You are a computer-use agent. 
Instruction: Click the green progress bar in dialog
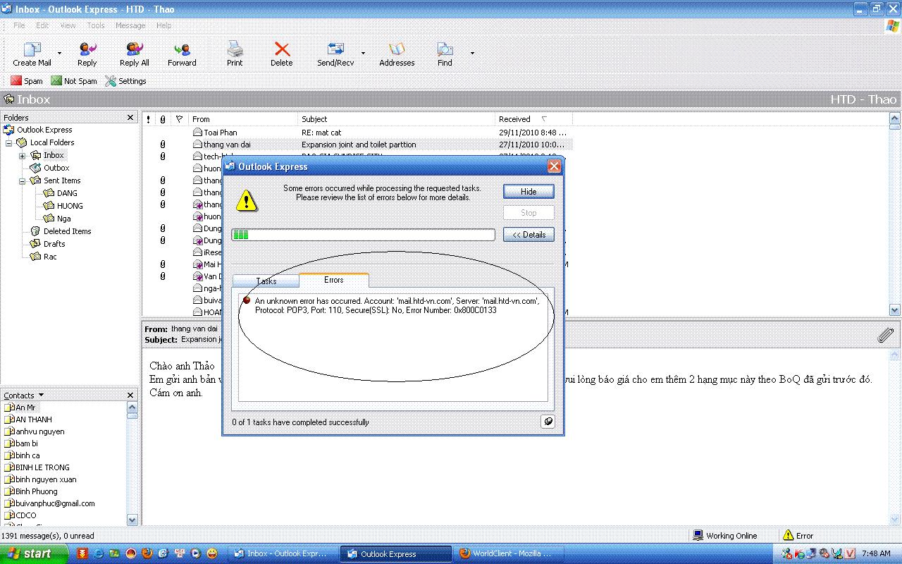point(363,235)
